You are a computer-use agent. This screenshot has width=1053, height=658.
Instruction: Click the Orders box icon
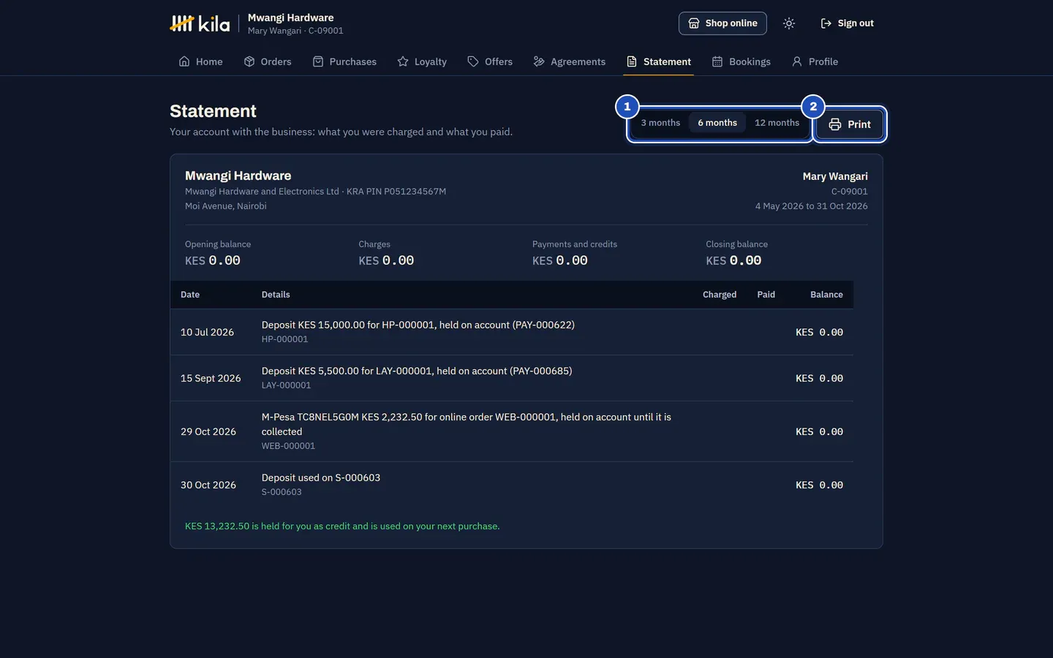pyautogui.click(x=249, y=61)
